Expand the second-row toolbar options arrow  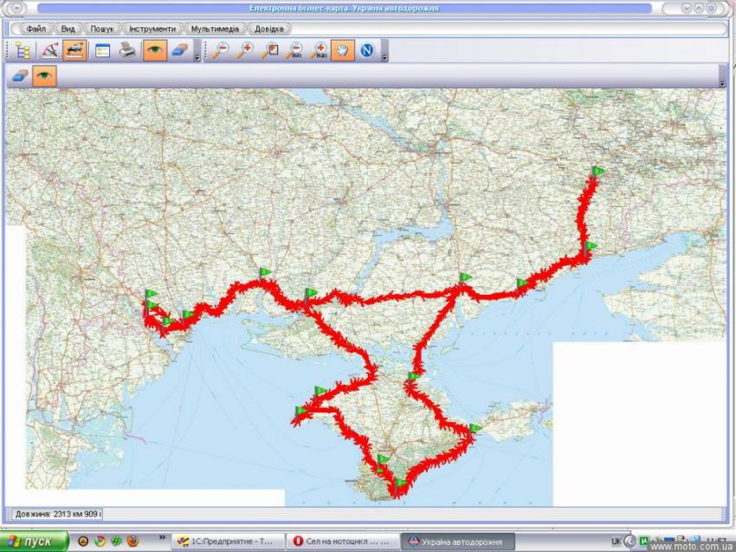click(x=722, y=82)
